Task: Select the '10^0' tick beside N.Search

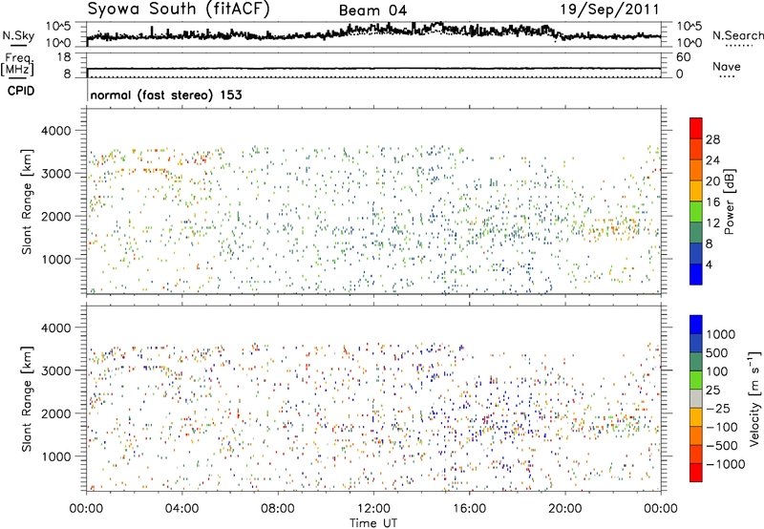Action: [689, 43]
